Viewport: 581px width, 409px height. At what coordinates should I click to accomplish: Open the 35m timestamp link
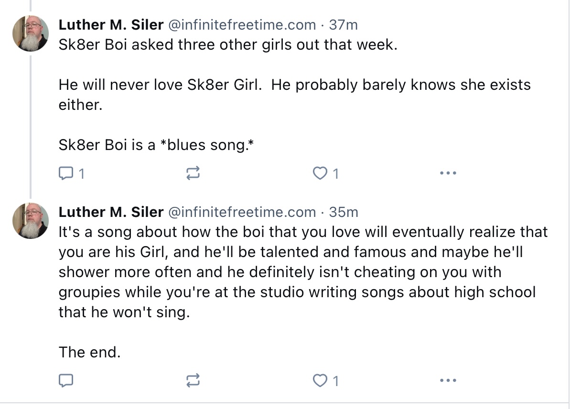(x=344, y=212)
